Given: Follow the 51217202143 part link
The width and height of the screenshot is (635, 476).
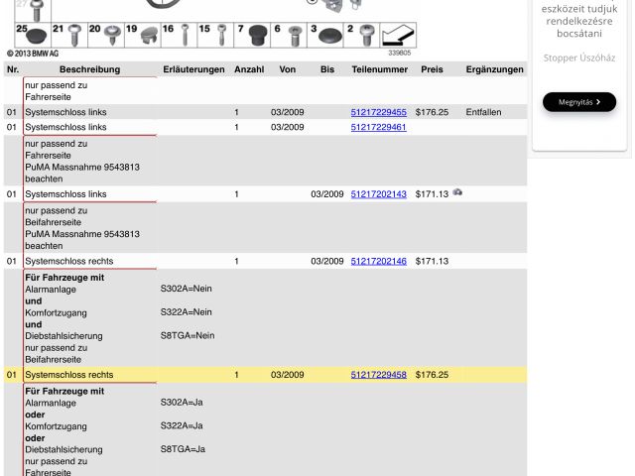Looking at the screenshot, I should point(378,194).
